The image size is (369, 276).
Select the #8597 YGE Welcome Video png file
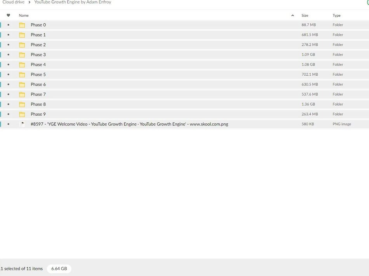click(129, 124)
